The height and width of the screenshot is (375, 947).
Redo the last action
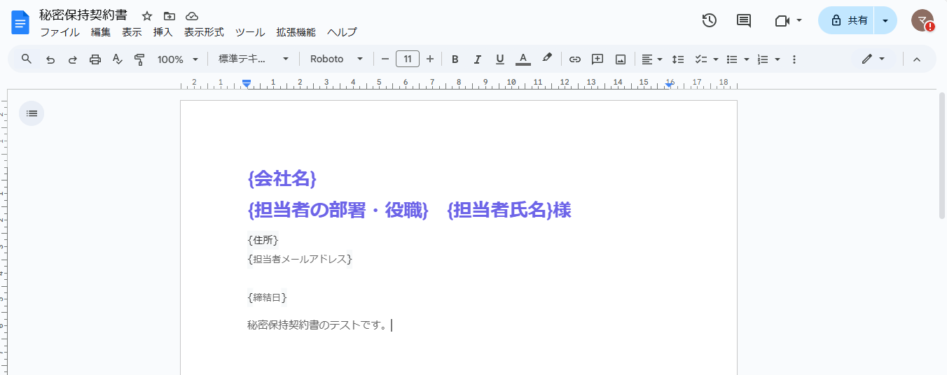73,59
